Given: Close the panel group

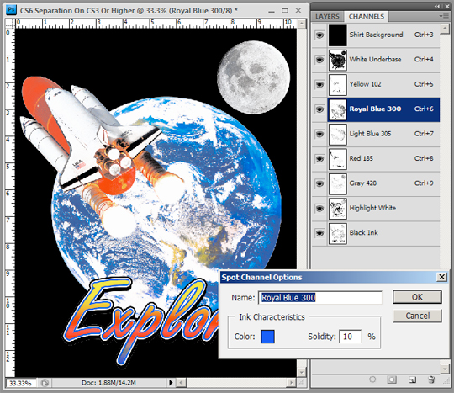Looking at the screenshot, I should tap(447, 6).
